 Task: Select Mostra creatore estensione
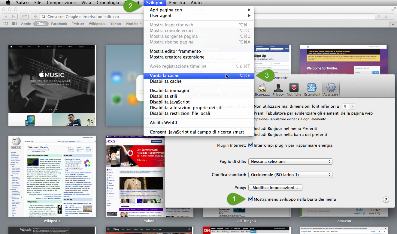click(199, 57)
